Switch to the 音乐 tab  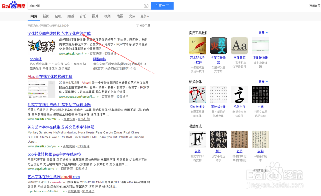click(83, 16)
